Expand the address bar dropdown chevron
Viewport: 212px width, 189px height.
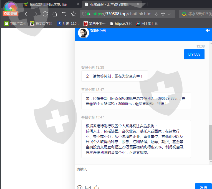tap(169, 14)
